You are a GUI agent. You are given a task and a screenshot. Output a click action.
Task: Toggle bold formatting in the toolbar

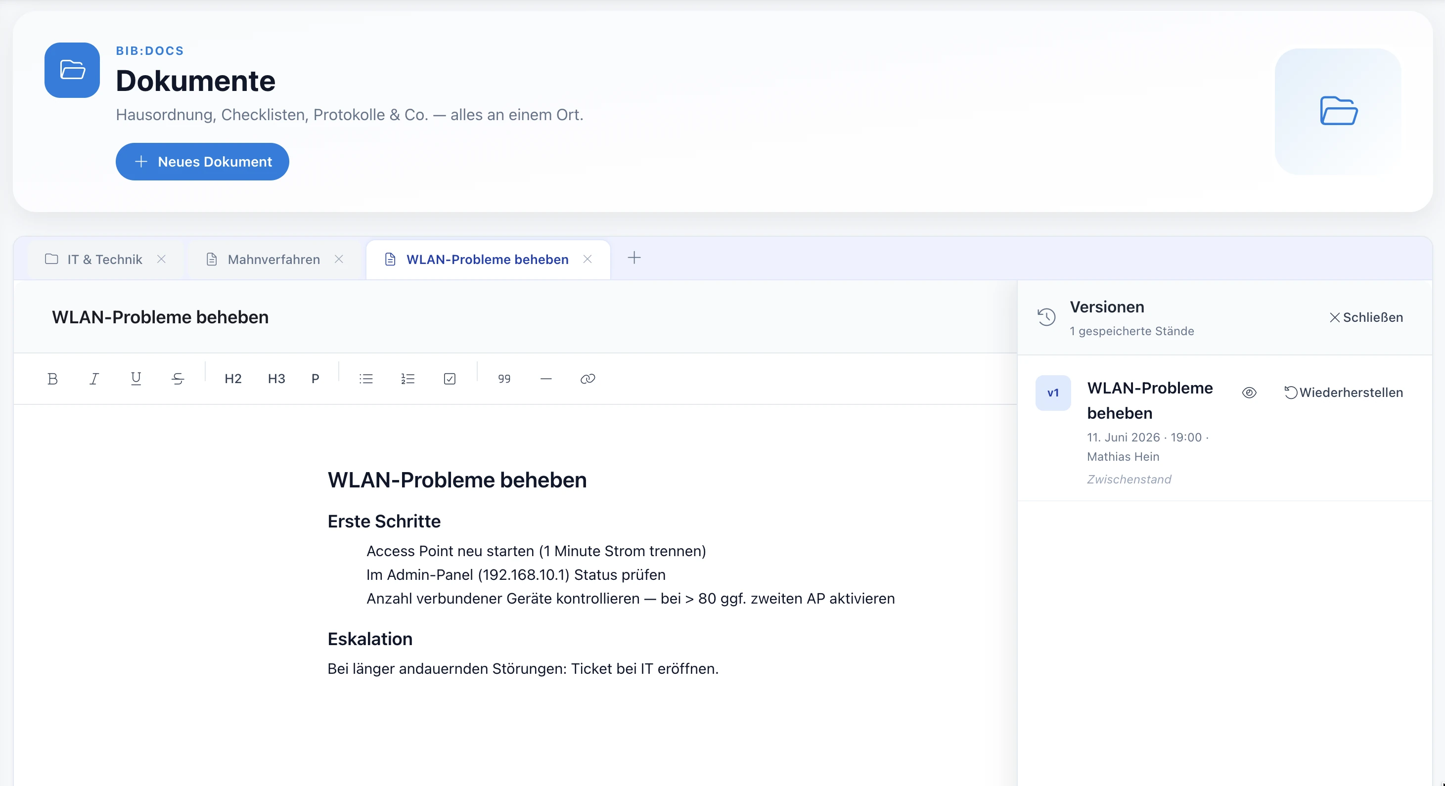[53, 379]
